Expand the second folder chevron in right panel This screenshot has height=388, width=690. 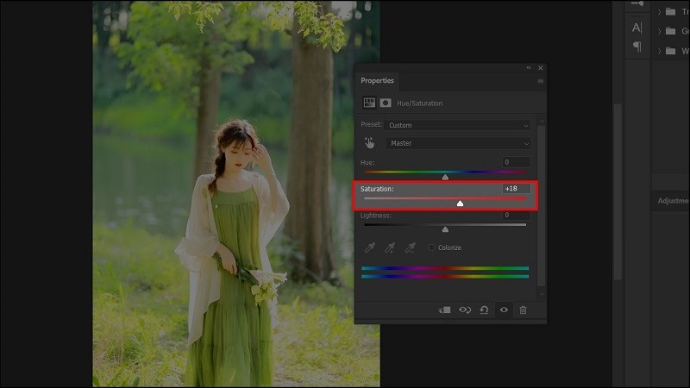(659, 31)
